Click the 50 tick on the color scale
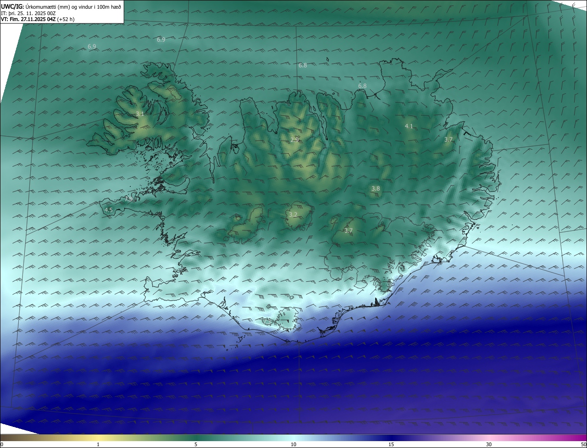 tap(583, 444)
